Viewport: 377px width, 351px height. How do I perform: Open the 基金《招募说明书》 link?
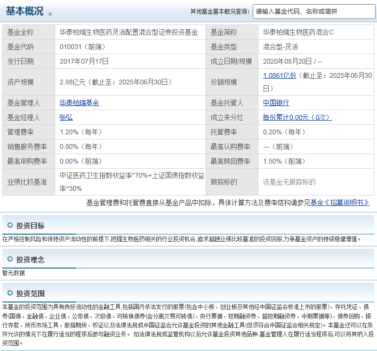340,203
